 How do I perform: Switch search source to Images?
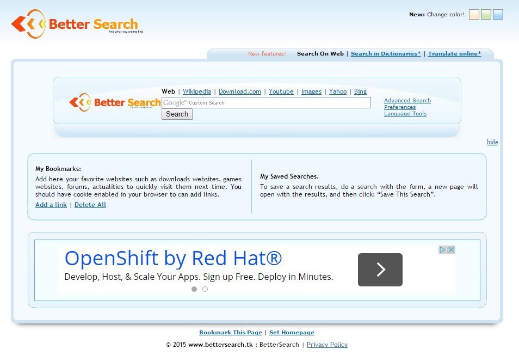311,91
